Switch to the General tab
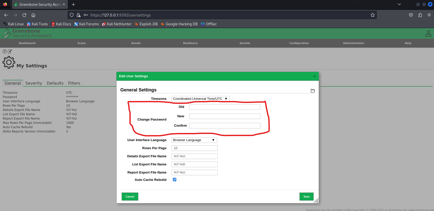Image resolution: width=434 pixels, height=211 pixels. click(x=13, y=83)
